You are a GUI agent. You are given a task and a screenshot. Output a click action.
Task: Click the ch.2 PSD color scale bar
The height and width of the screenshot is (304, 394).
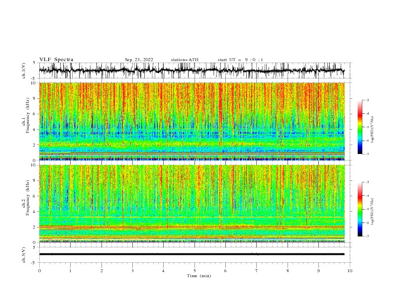[360, 209]
